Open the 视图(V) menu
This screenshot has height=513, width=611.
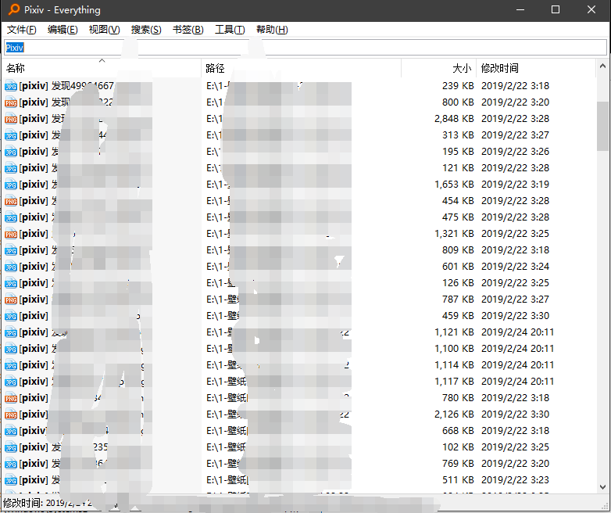coord(105,30)
